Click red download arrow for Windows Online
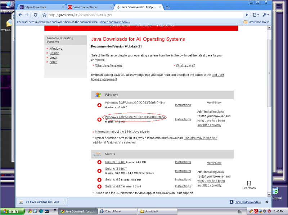 [x=99, y=105]
